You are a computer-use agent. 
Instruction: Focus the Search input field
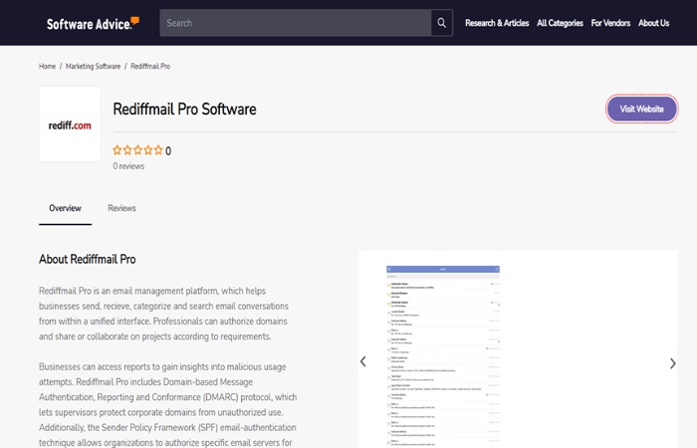(x=295, y=23)
